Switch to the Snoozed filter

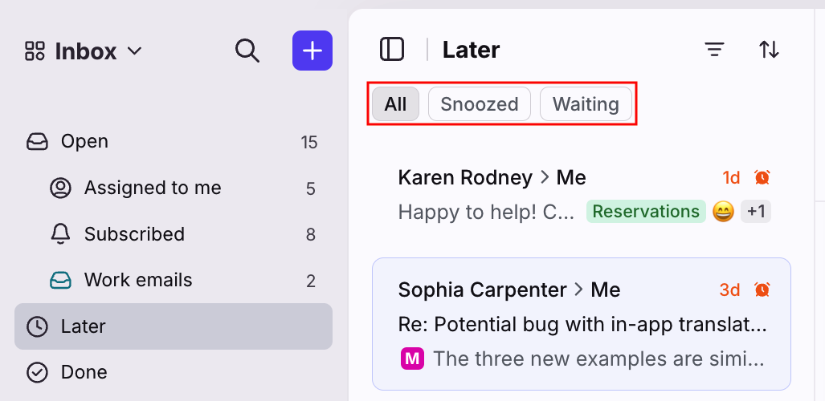point(480,104)
